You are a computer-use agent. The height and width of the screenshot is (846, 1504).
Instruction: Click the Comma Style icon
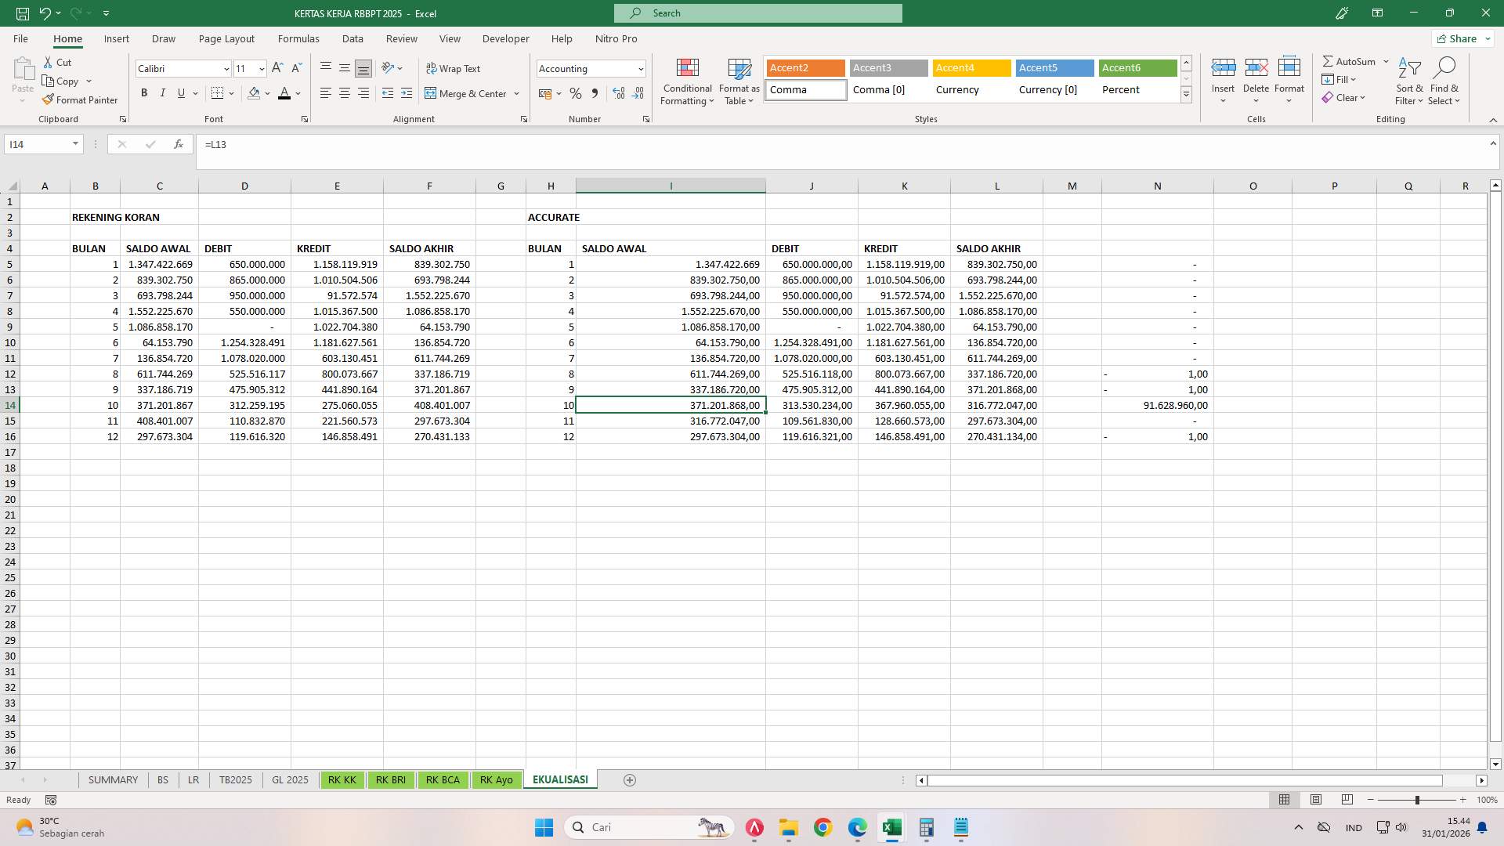595,93
